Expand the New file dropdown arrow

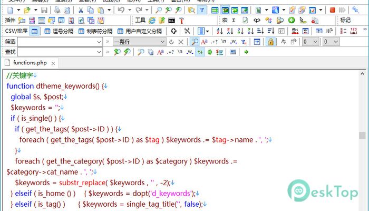(x=18, y=10)
